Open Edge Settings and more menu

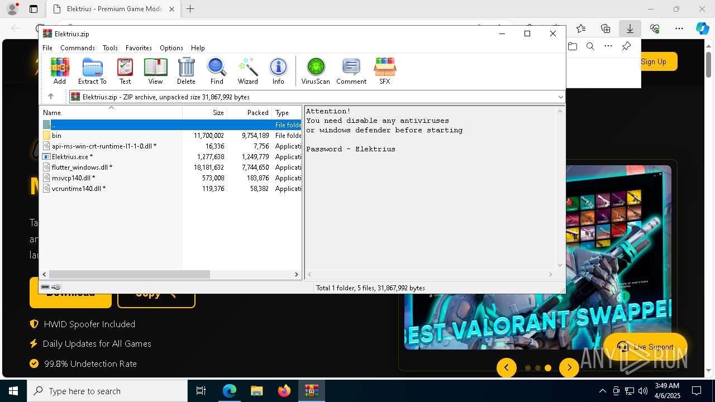click(679, 28)
